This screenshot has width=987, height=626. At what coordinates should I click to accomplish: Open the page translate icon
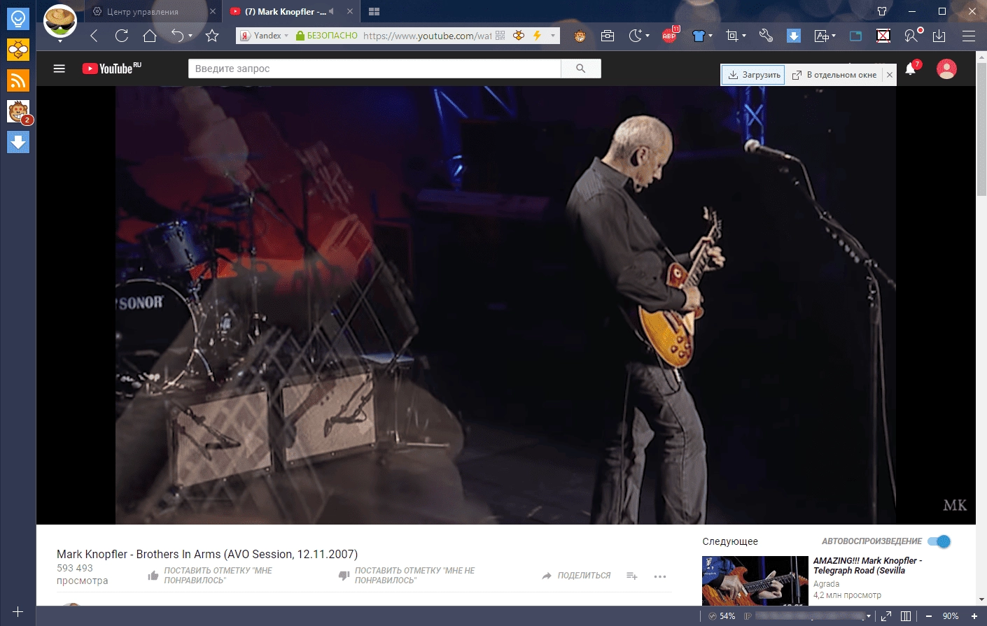822,36
